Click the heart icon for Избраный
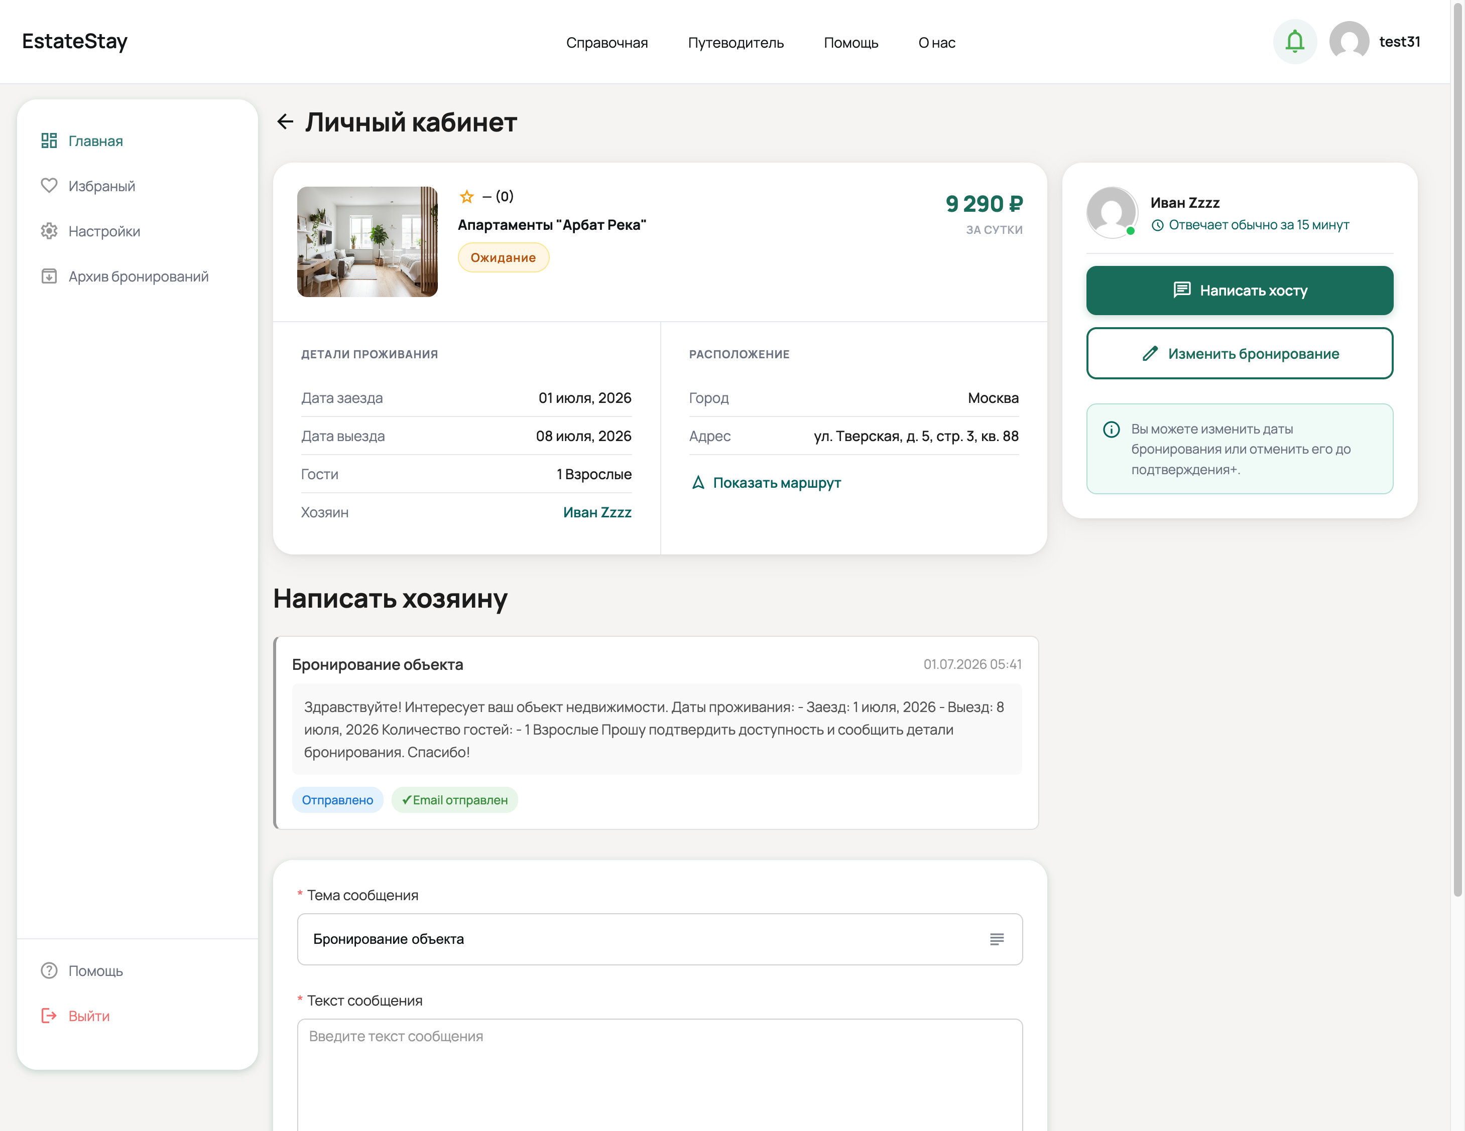 click(49, 186)
